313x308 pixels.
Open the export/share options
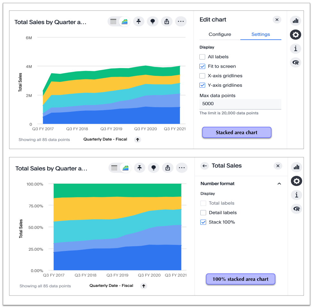[167, 21]
